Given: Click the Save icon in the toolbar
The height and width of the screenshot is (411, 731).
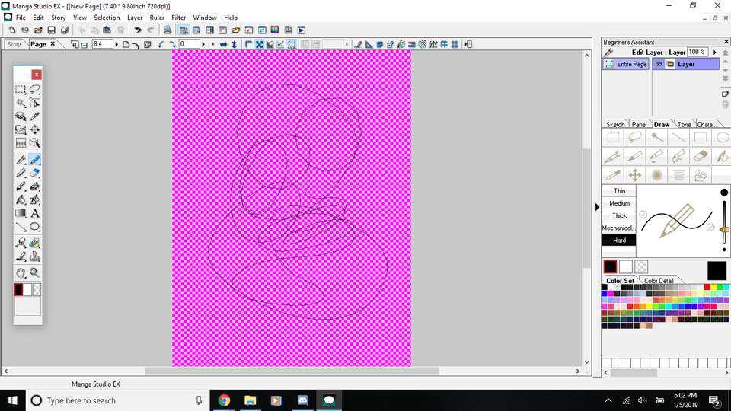Looking at the screenshot, I should point(51,30).
